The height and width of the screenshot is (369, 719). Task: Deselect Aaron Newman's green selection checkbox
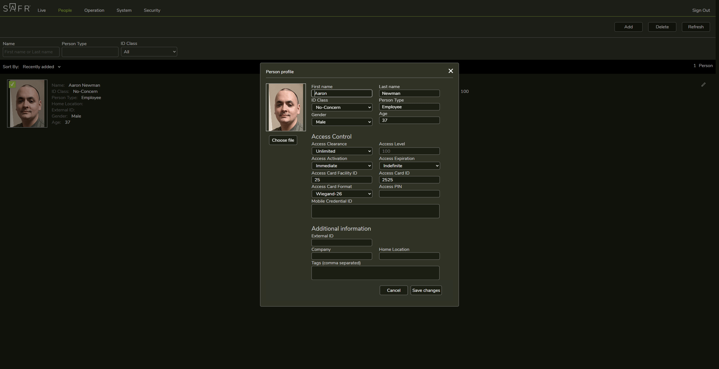[12, 84]
